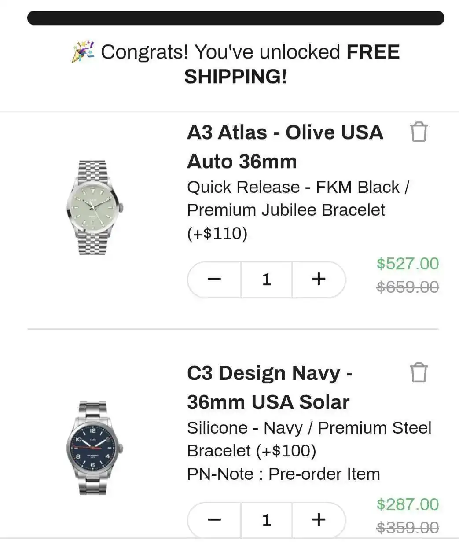Screen dimensions: 459x548
Task: Delete A3 Atlas Olive watch from cart
Action: [x=419, y=132]
